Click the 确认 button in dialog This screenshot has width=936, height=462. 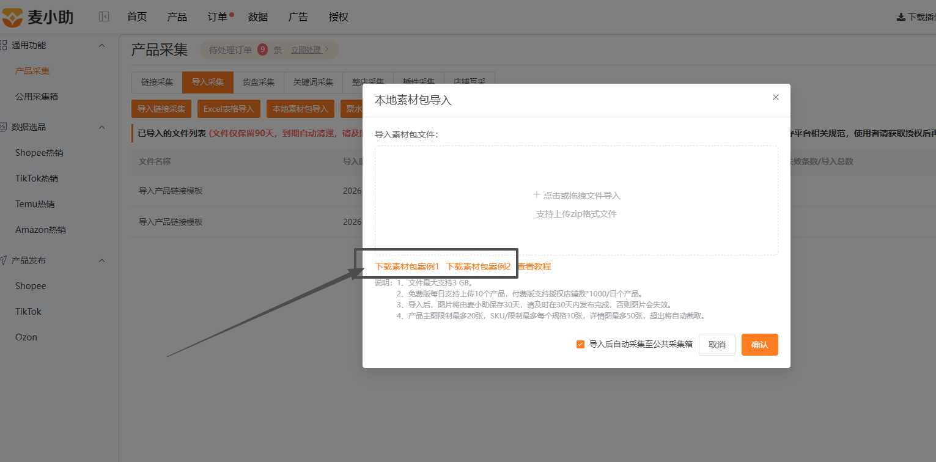pyautogui.click(x=760, y=345)
